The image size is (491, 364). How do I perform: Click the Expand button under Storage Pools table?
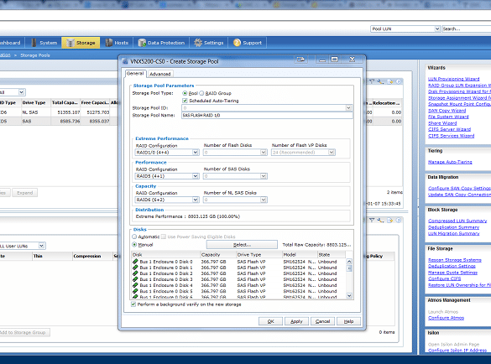click(x=24, y=193)
